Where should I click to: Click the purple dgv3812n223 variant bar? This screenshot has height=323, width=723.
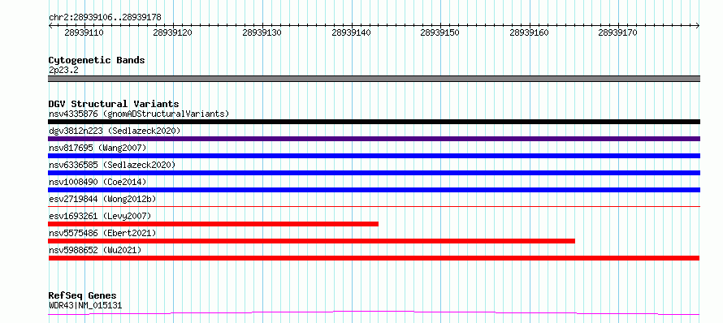[374, 139]
